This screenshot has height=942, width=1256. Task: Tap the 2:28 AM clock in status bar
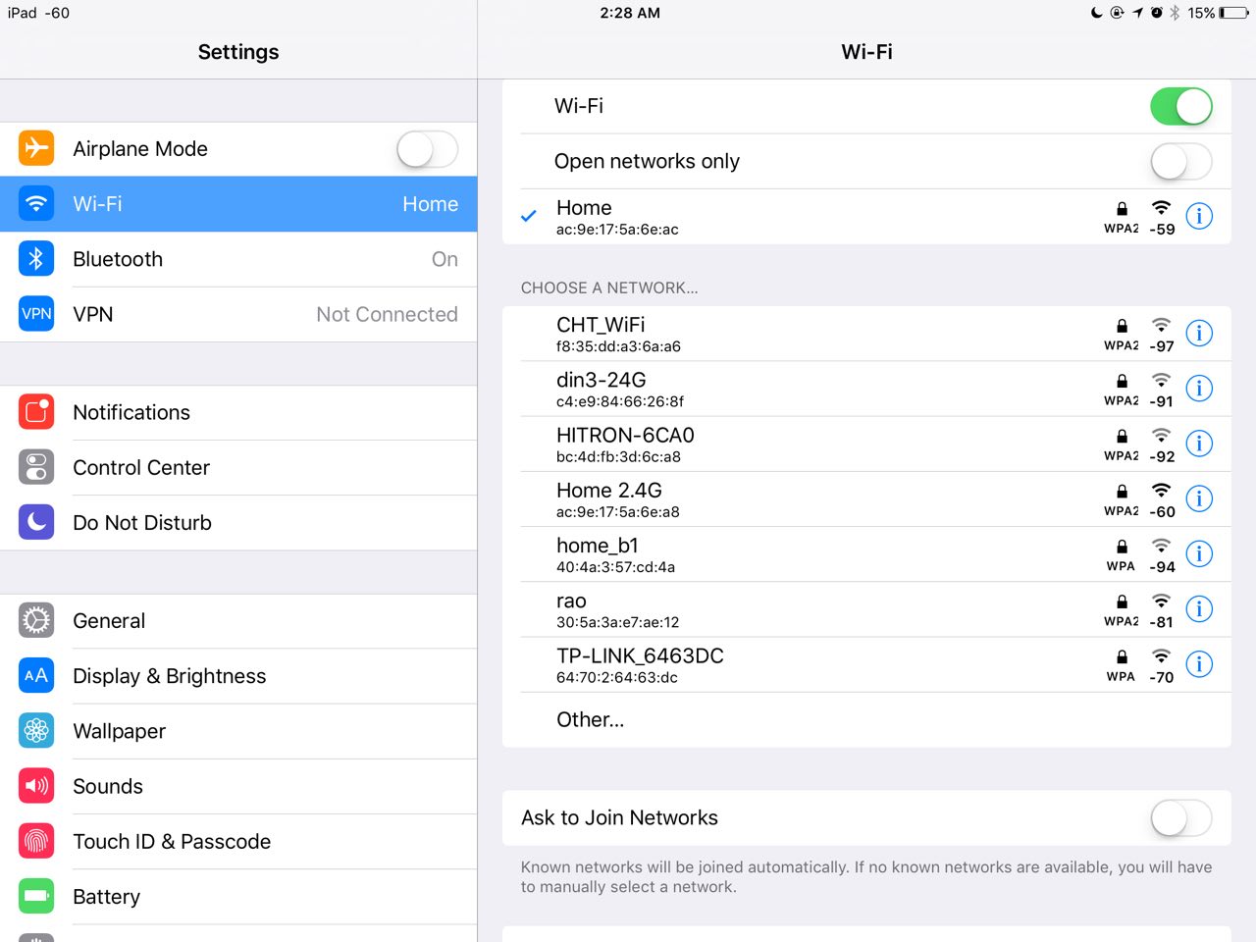630,13
